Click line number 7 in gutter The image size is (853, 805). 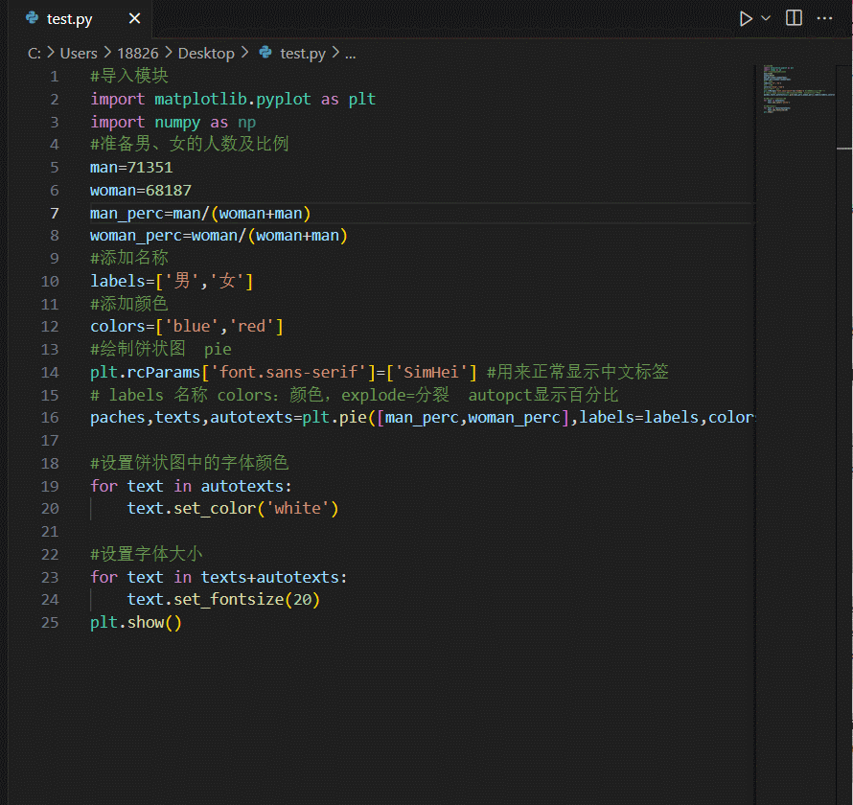pos(55,213)
